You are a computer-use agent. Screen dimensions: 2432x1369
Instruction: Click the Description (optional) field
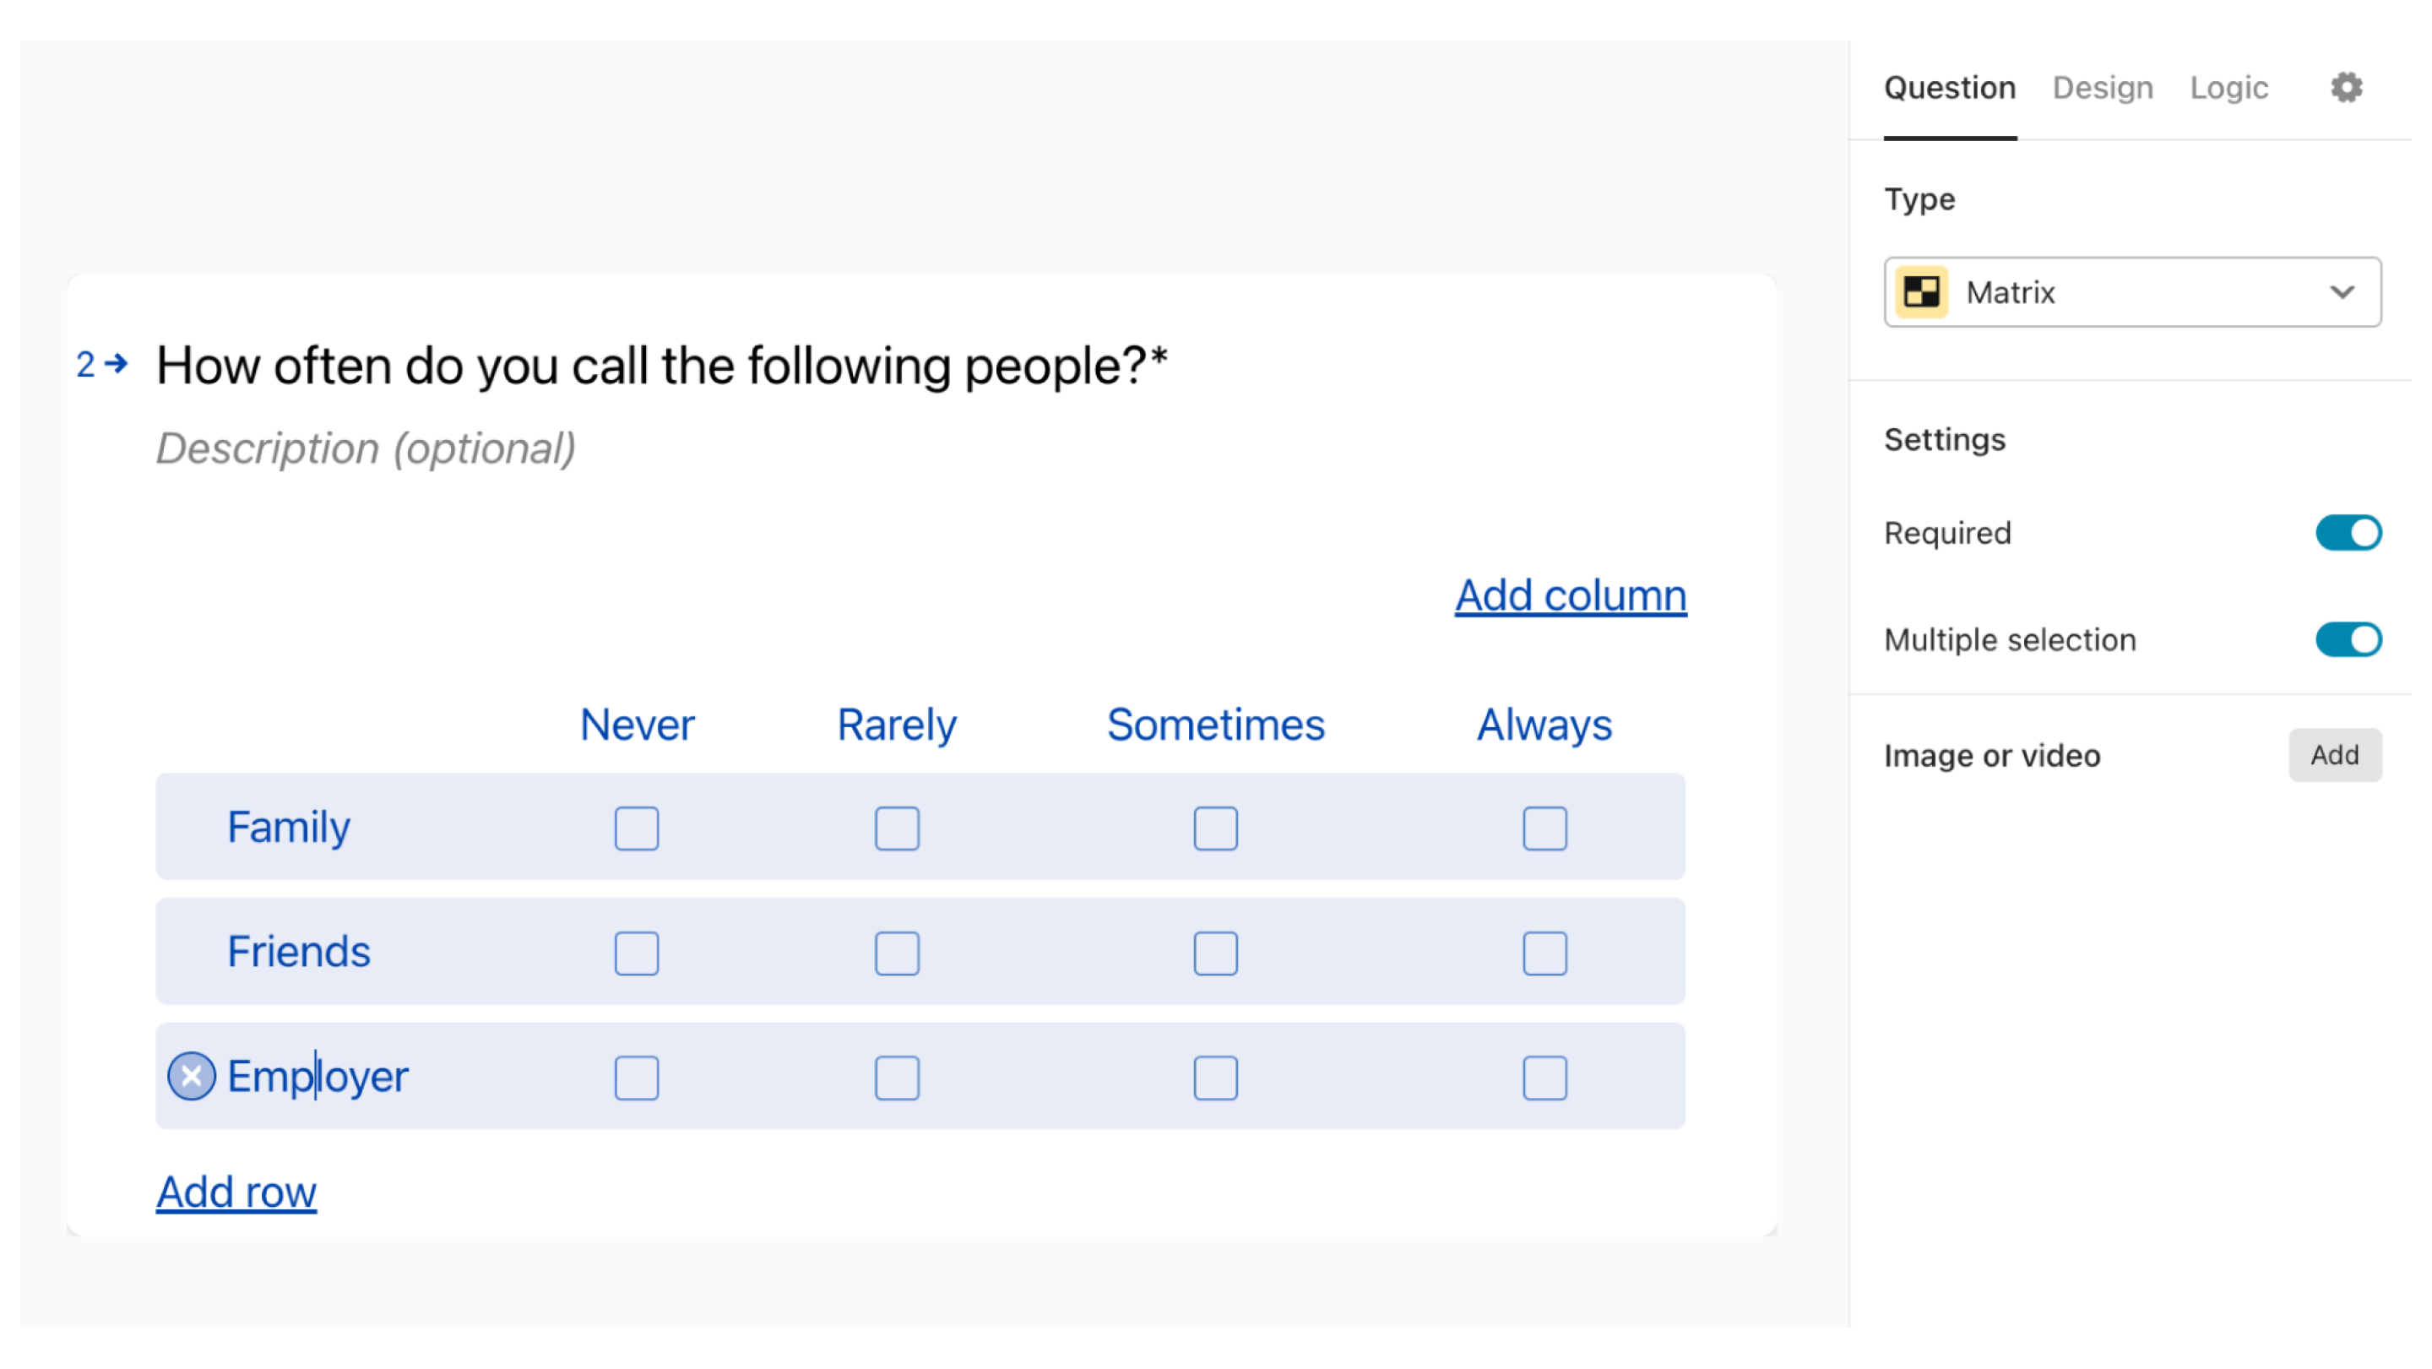366,448
